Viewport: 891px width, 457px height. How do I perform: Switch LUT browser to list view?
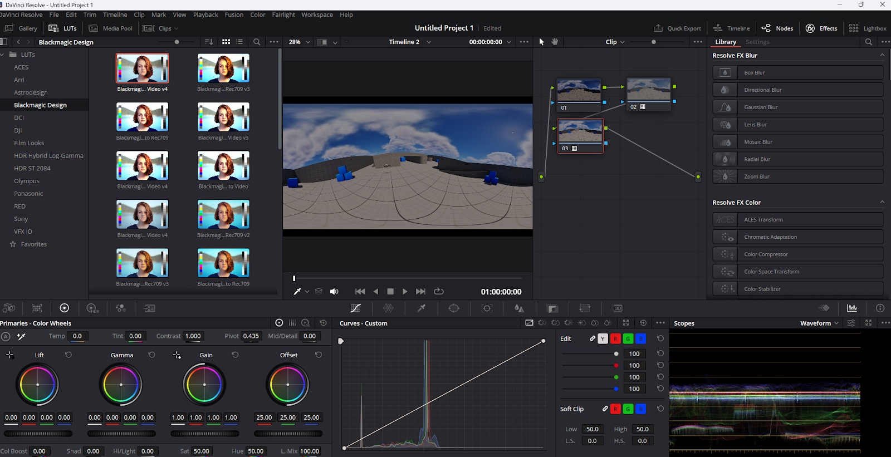tap(239, 42)
